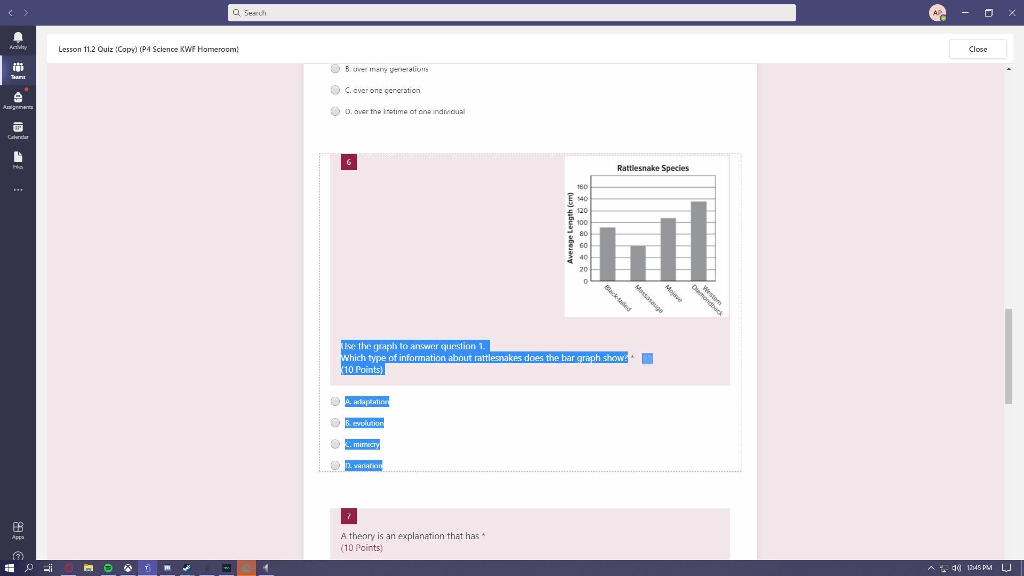Viewport: 1024px width, 576px height.
Task: Click the AP profile avatar
Action: [937, 13]
